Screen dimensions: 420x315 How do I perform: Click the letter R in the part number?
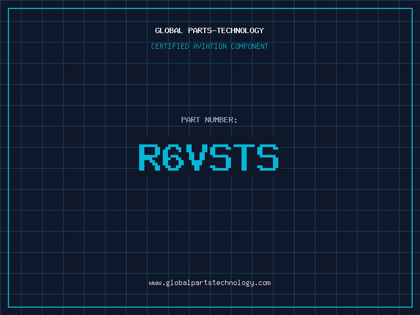[150, 157]
